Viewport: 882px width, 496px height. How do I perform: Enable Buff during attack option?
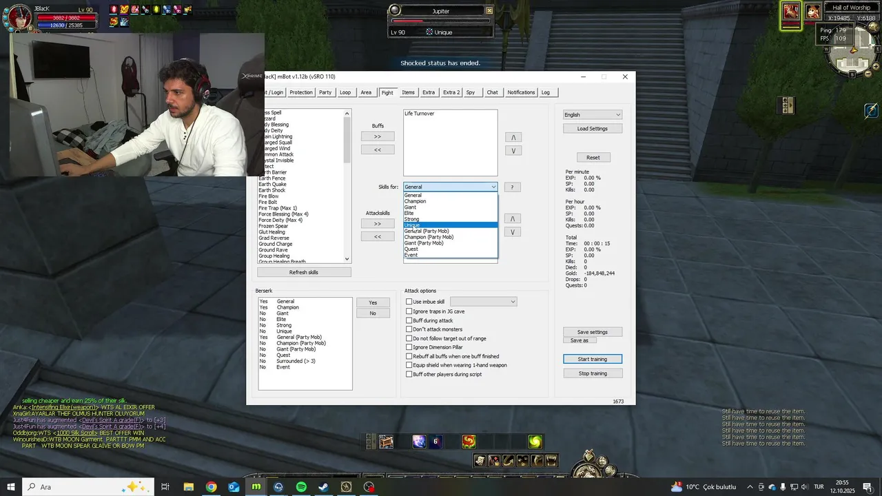(409, 320)
